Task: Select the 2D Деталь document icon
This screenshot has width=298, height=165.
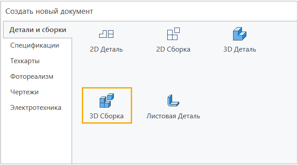Action: point(106,34)
